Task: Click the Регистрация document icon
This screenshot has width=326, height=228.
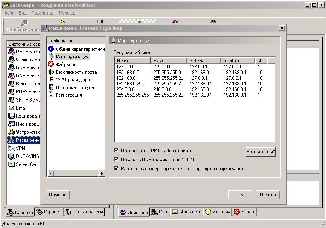Action: 51,95
